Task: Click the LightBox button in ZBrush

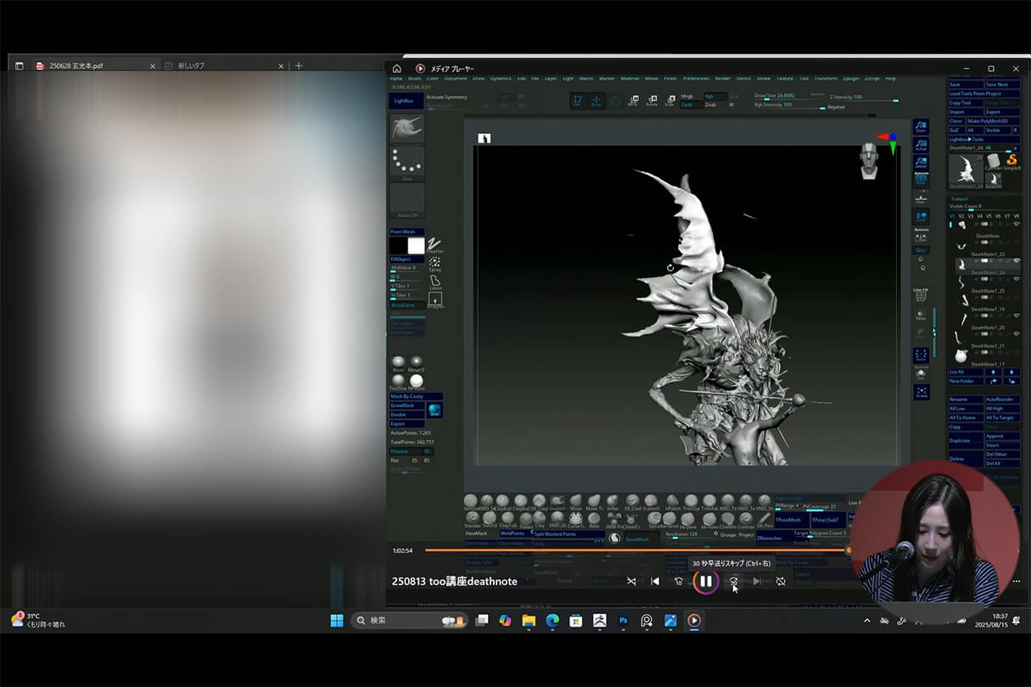Action: [405, 101]
